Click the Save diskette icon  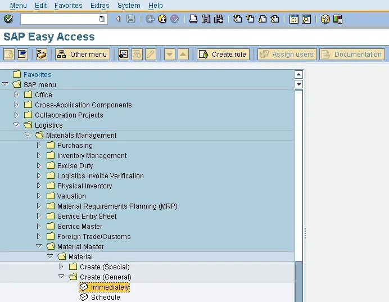[131, 19]
